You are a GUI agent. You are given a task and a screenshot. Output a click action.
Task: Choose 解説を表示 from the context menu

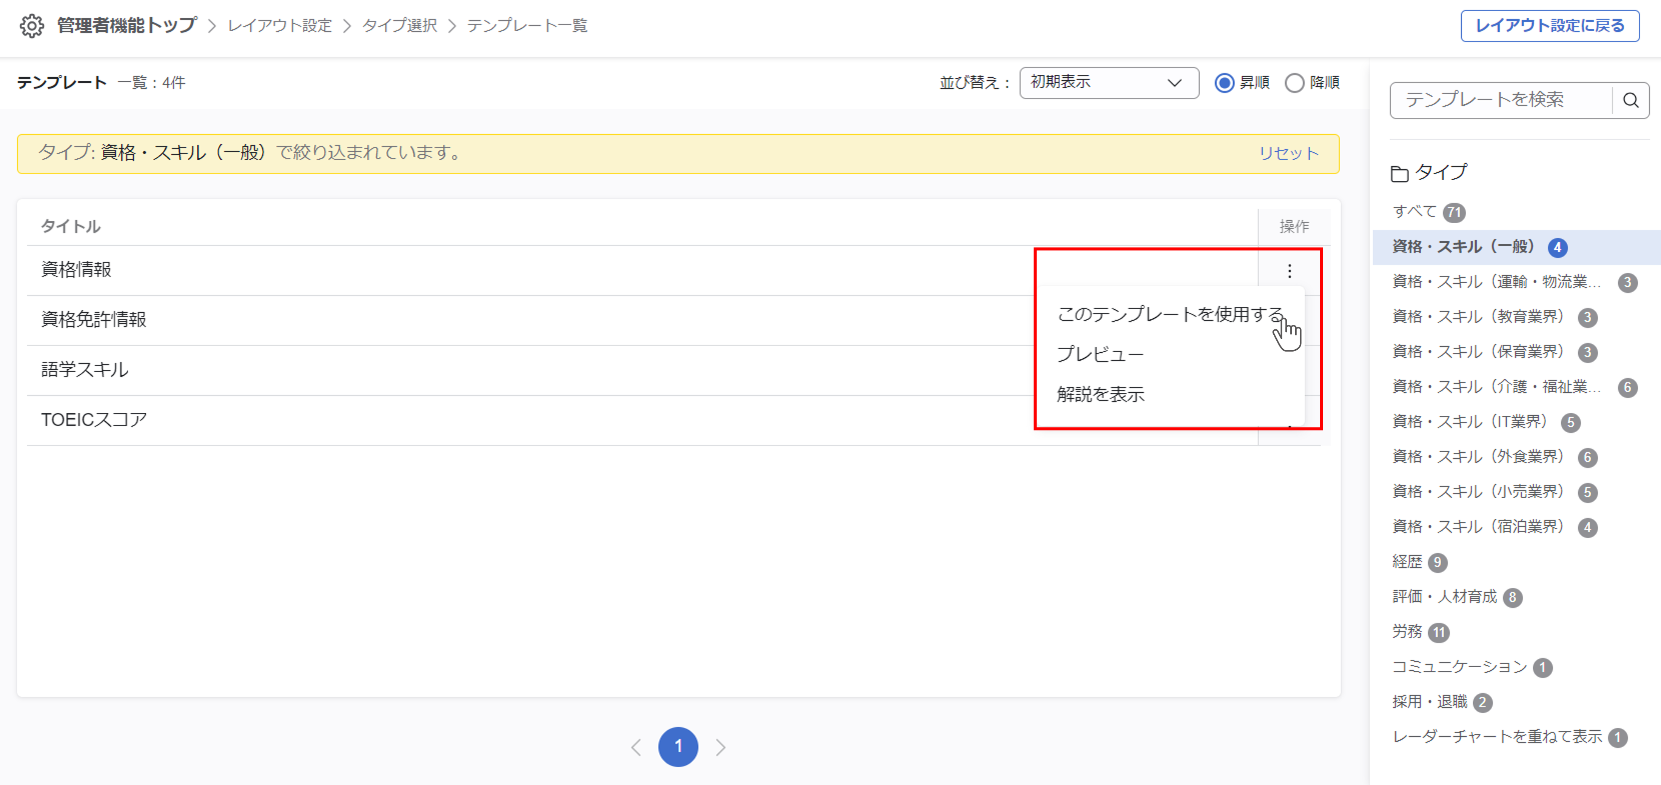click(1100, 395)
